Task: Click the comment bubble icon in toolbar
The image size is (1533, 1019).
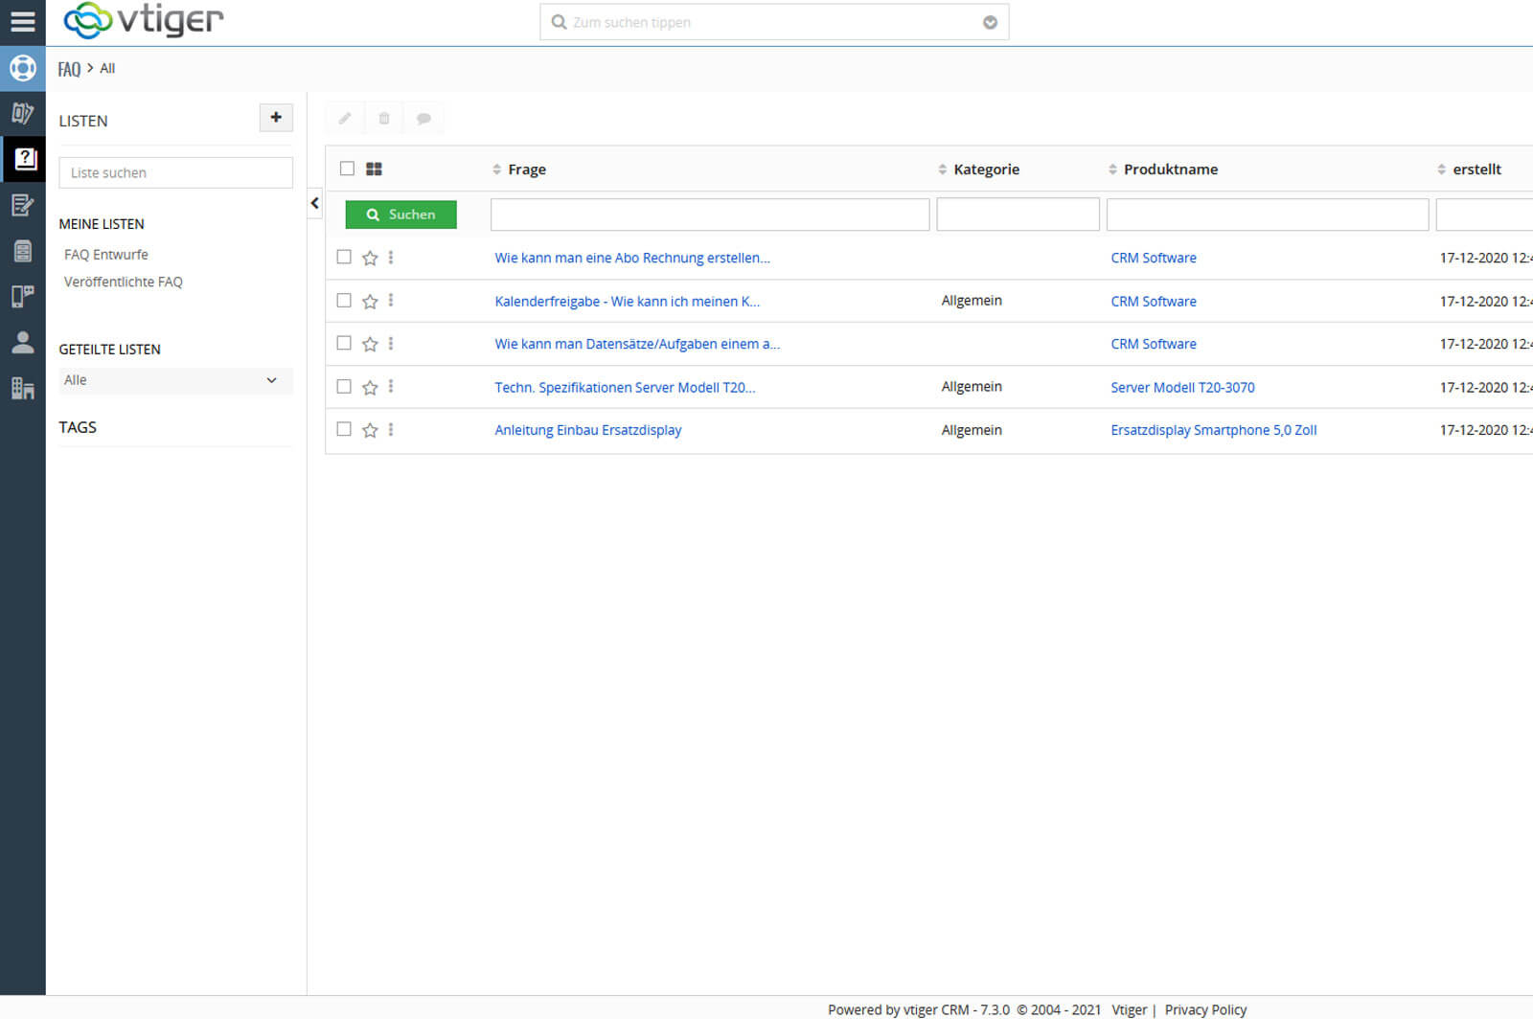Action: click(x=423, y=119)
